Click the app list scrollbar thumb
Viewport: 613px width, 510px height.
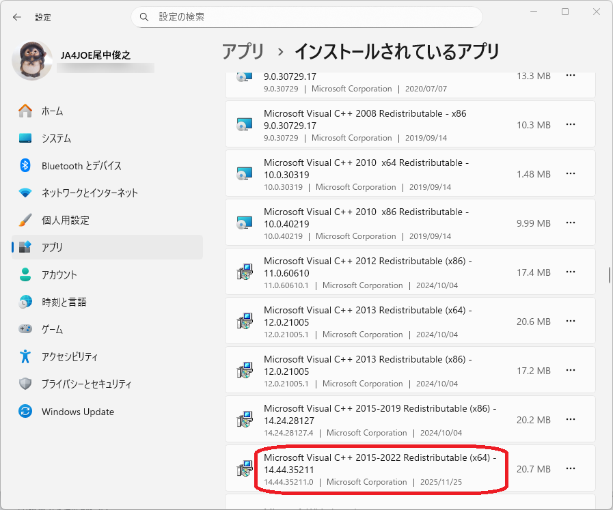609,275
